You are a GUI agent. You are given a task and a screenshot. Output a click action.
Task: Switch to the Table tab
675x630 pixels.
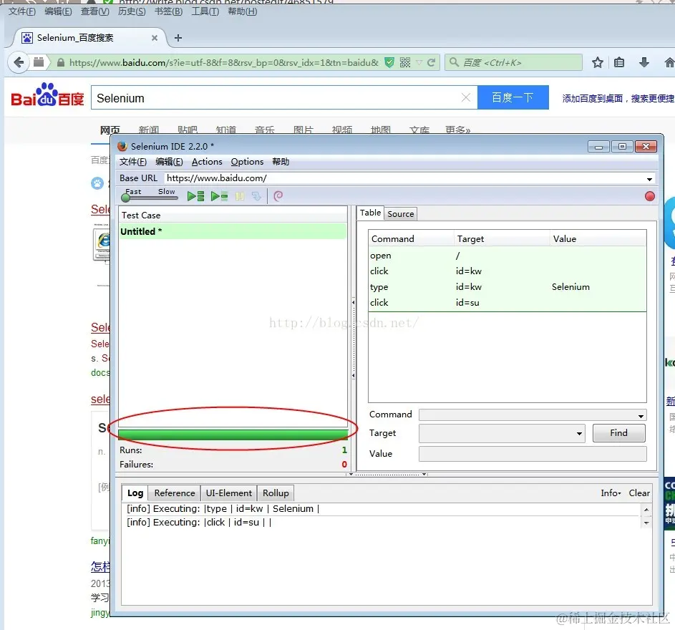pyautogui.click(x=370, y=213)
